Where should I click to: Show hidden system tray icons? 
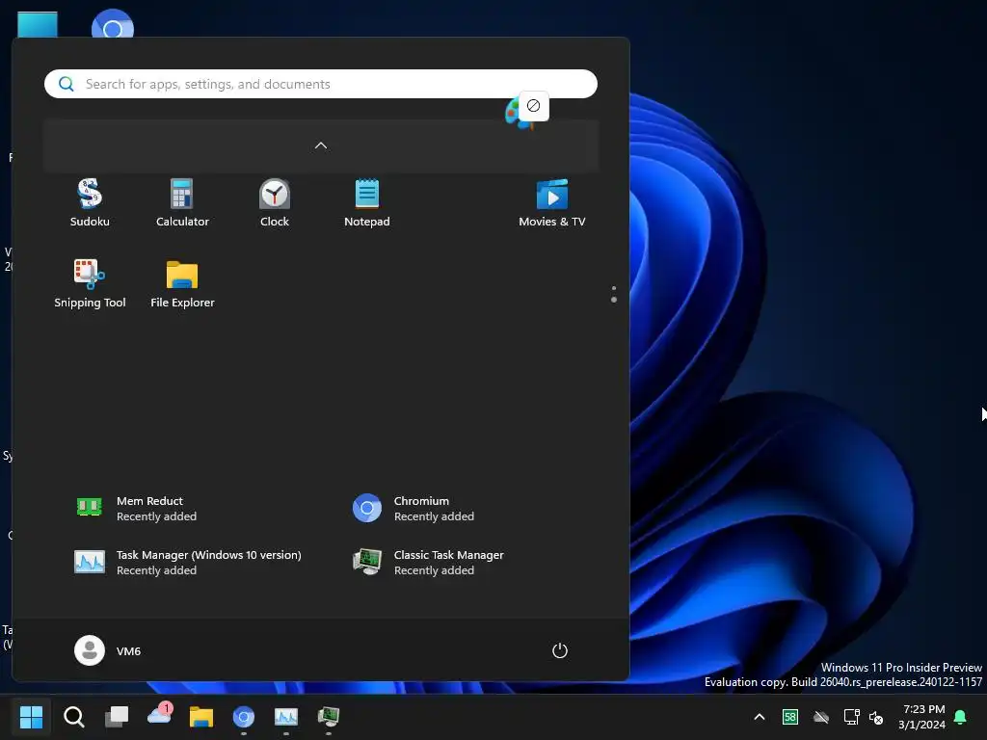click(760, 717)
